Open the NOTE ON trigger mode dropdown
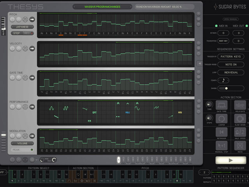Image resolution: width=249 pixels, height=187 pixels. click(x=231, y=65)
